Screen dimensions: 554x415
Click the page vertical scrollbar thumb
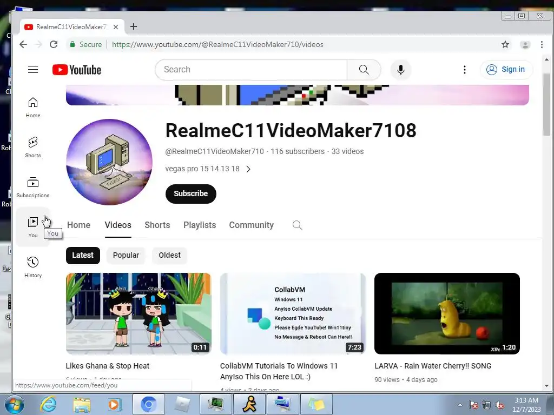click(546, 104)
